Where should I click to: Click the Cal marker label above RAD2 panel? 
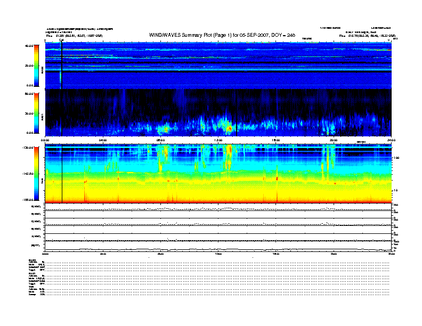tap(61, 40)
